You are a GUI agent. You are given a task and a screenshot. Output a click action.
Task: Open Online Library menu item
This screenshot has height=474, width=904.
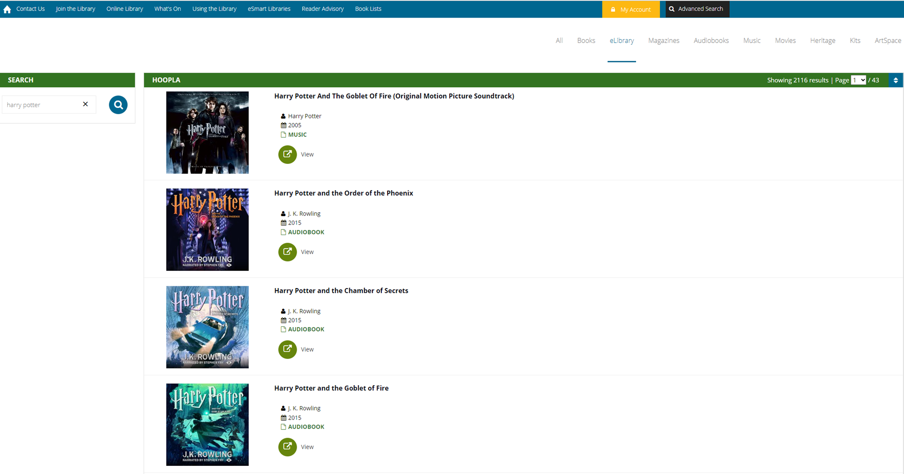coord(125,9)
